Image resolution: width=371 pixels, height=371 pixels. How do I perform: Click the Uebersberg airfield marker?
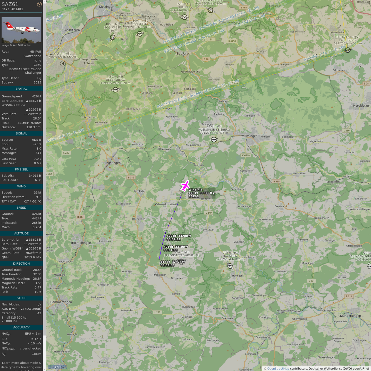click(x=115, y=90)
